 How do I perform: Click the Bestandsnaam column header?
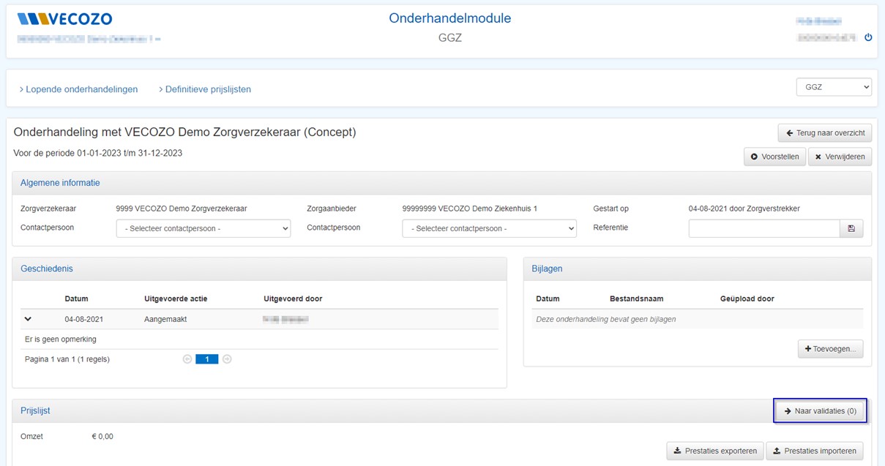[x=636, y=298]
